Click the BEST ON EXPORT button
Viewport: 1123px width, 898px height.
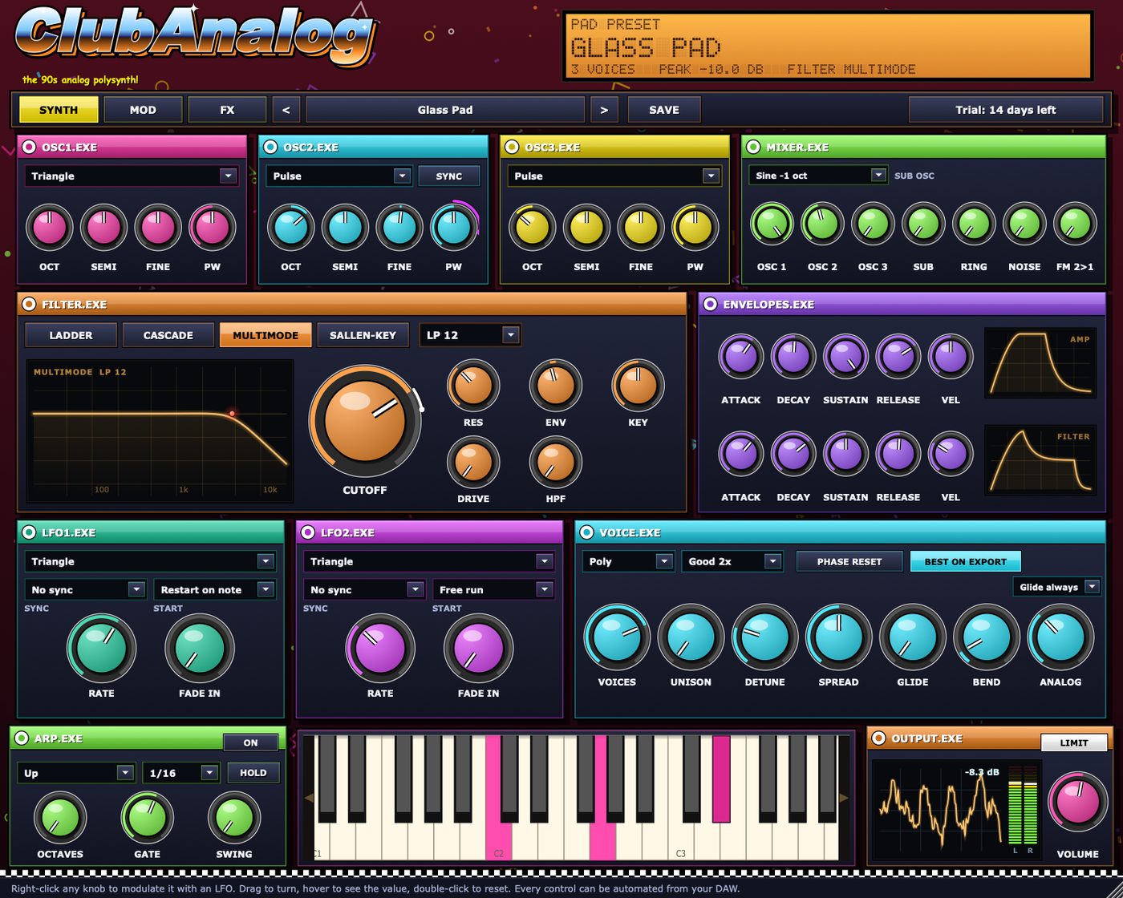[x=965, y=561]
